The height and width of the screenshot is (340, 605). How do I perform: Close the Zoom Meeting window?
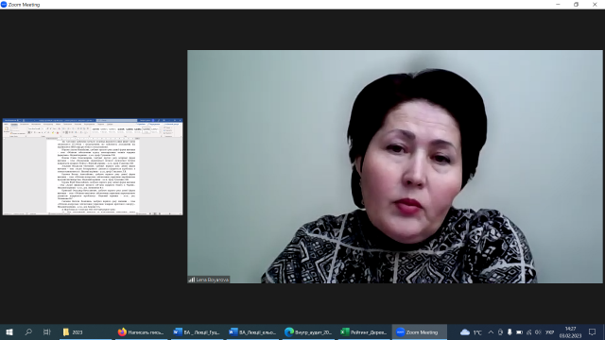coord(595,5)
